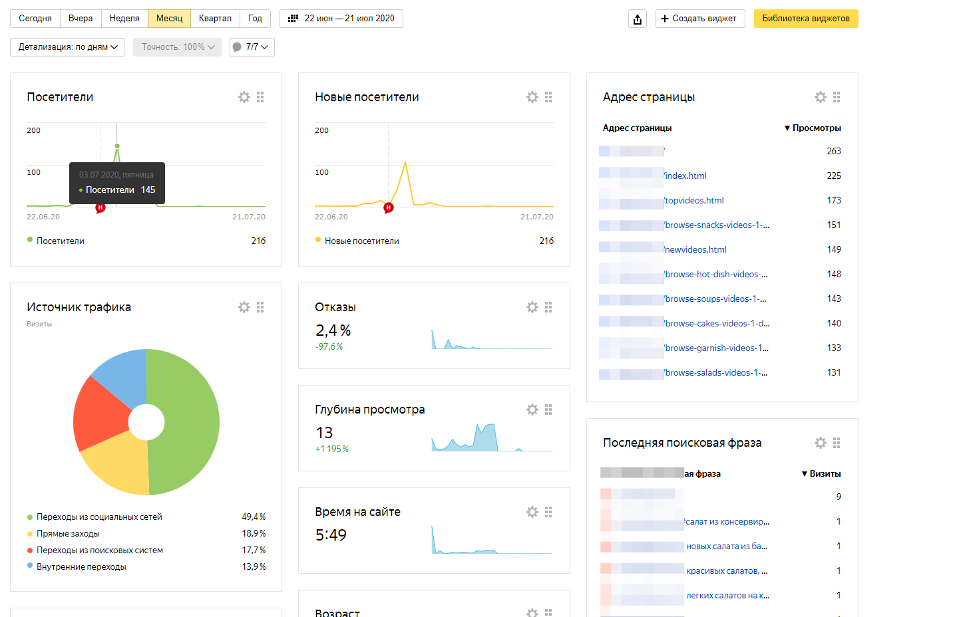The width and height of the screenshot is (955, 617).
Task: Open settings gear of Новые посетители widget
Action: (532, 97)
